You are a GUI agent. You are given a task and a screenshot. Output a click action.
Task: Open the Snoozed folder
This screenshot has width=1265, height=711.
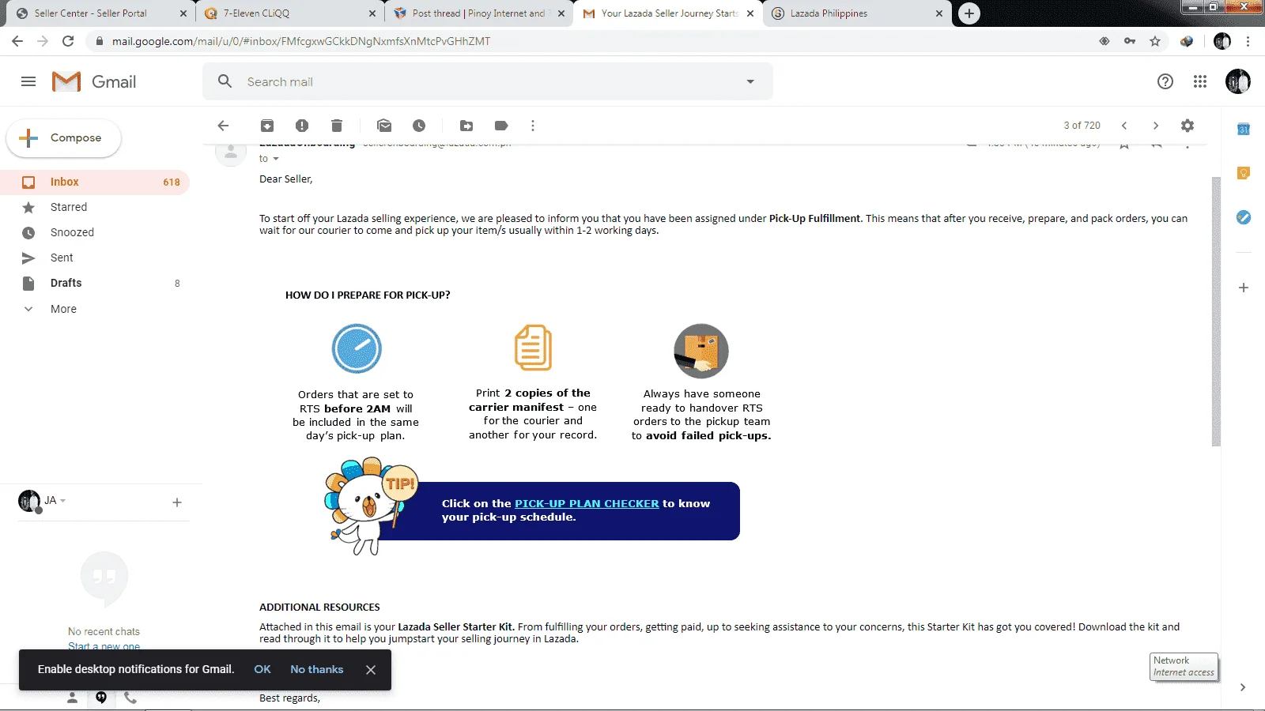tap(95, 232)
